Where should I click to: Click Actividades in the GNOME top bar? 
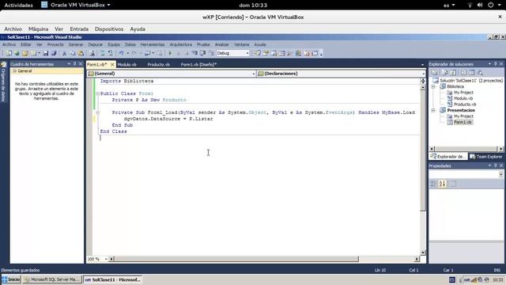pyautogui.click(x=18, y=6)
